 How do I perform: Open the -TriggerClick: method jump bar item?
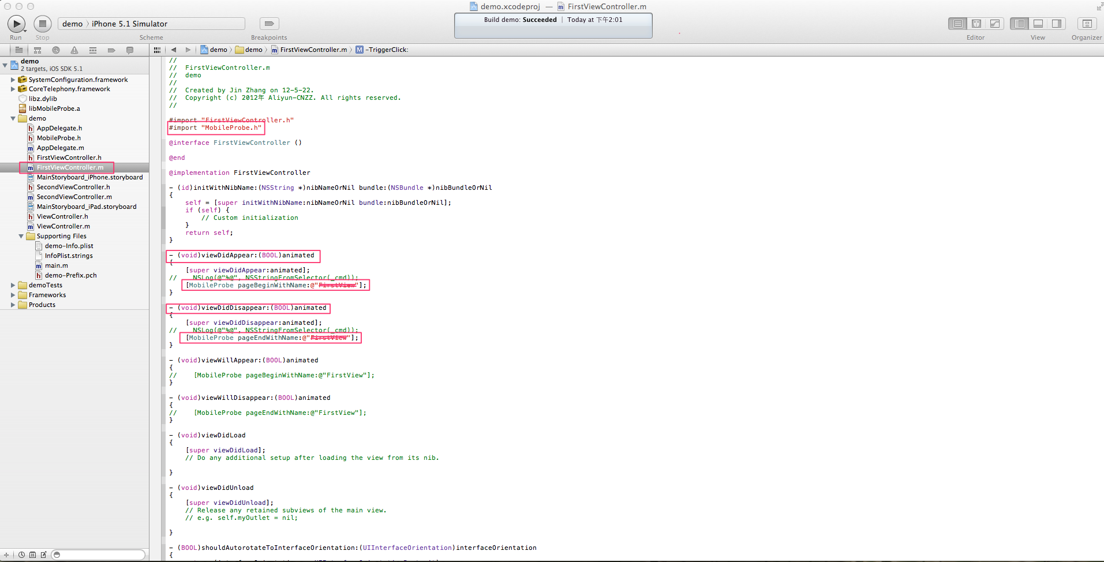pos(387,50)
